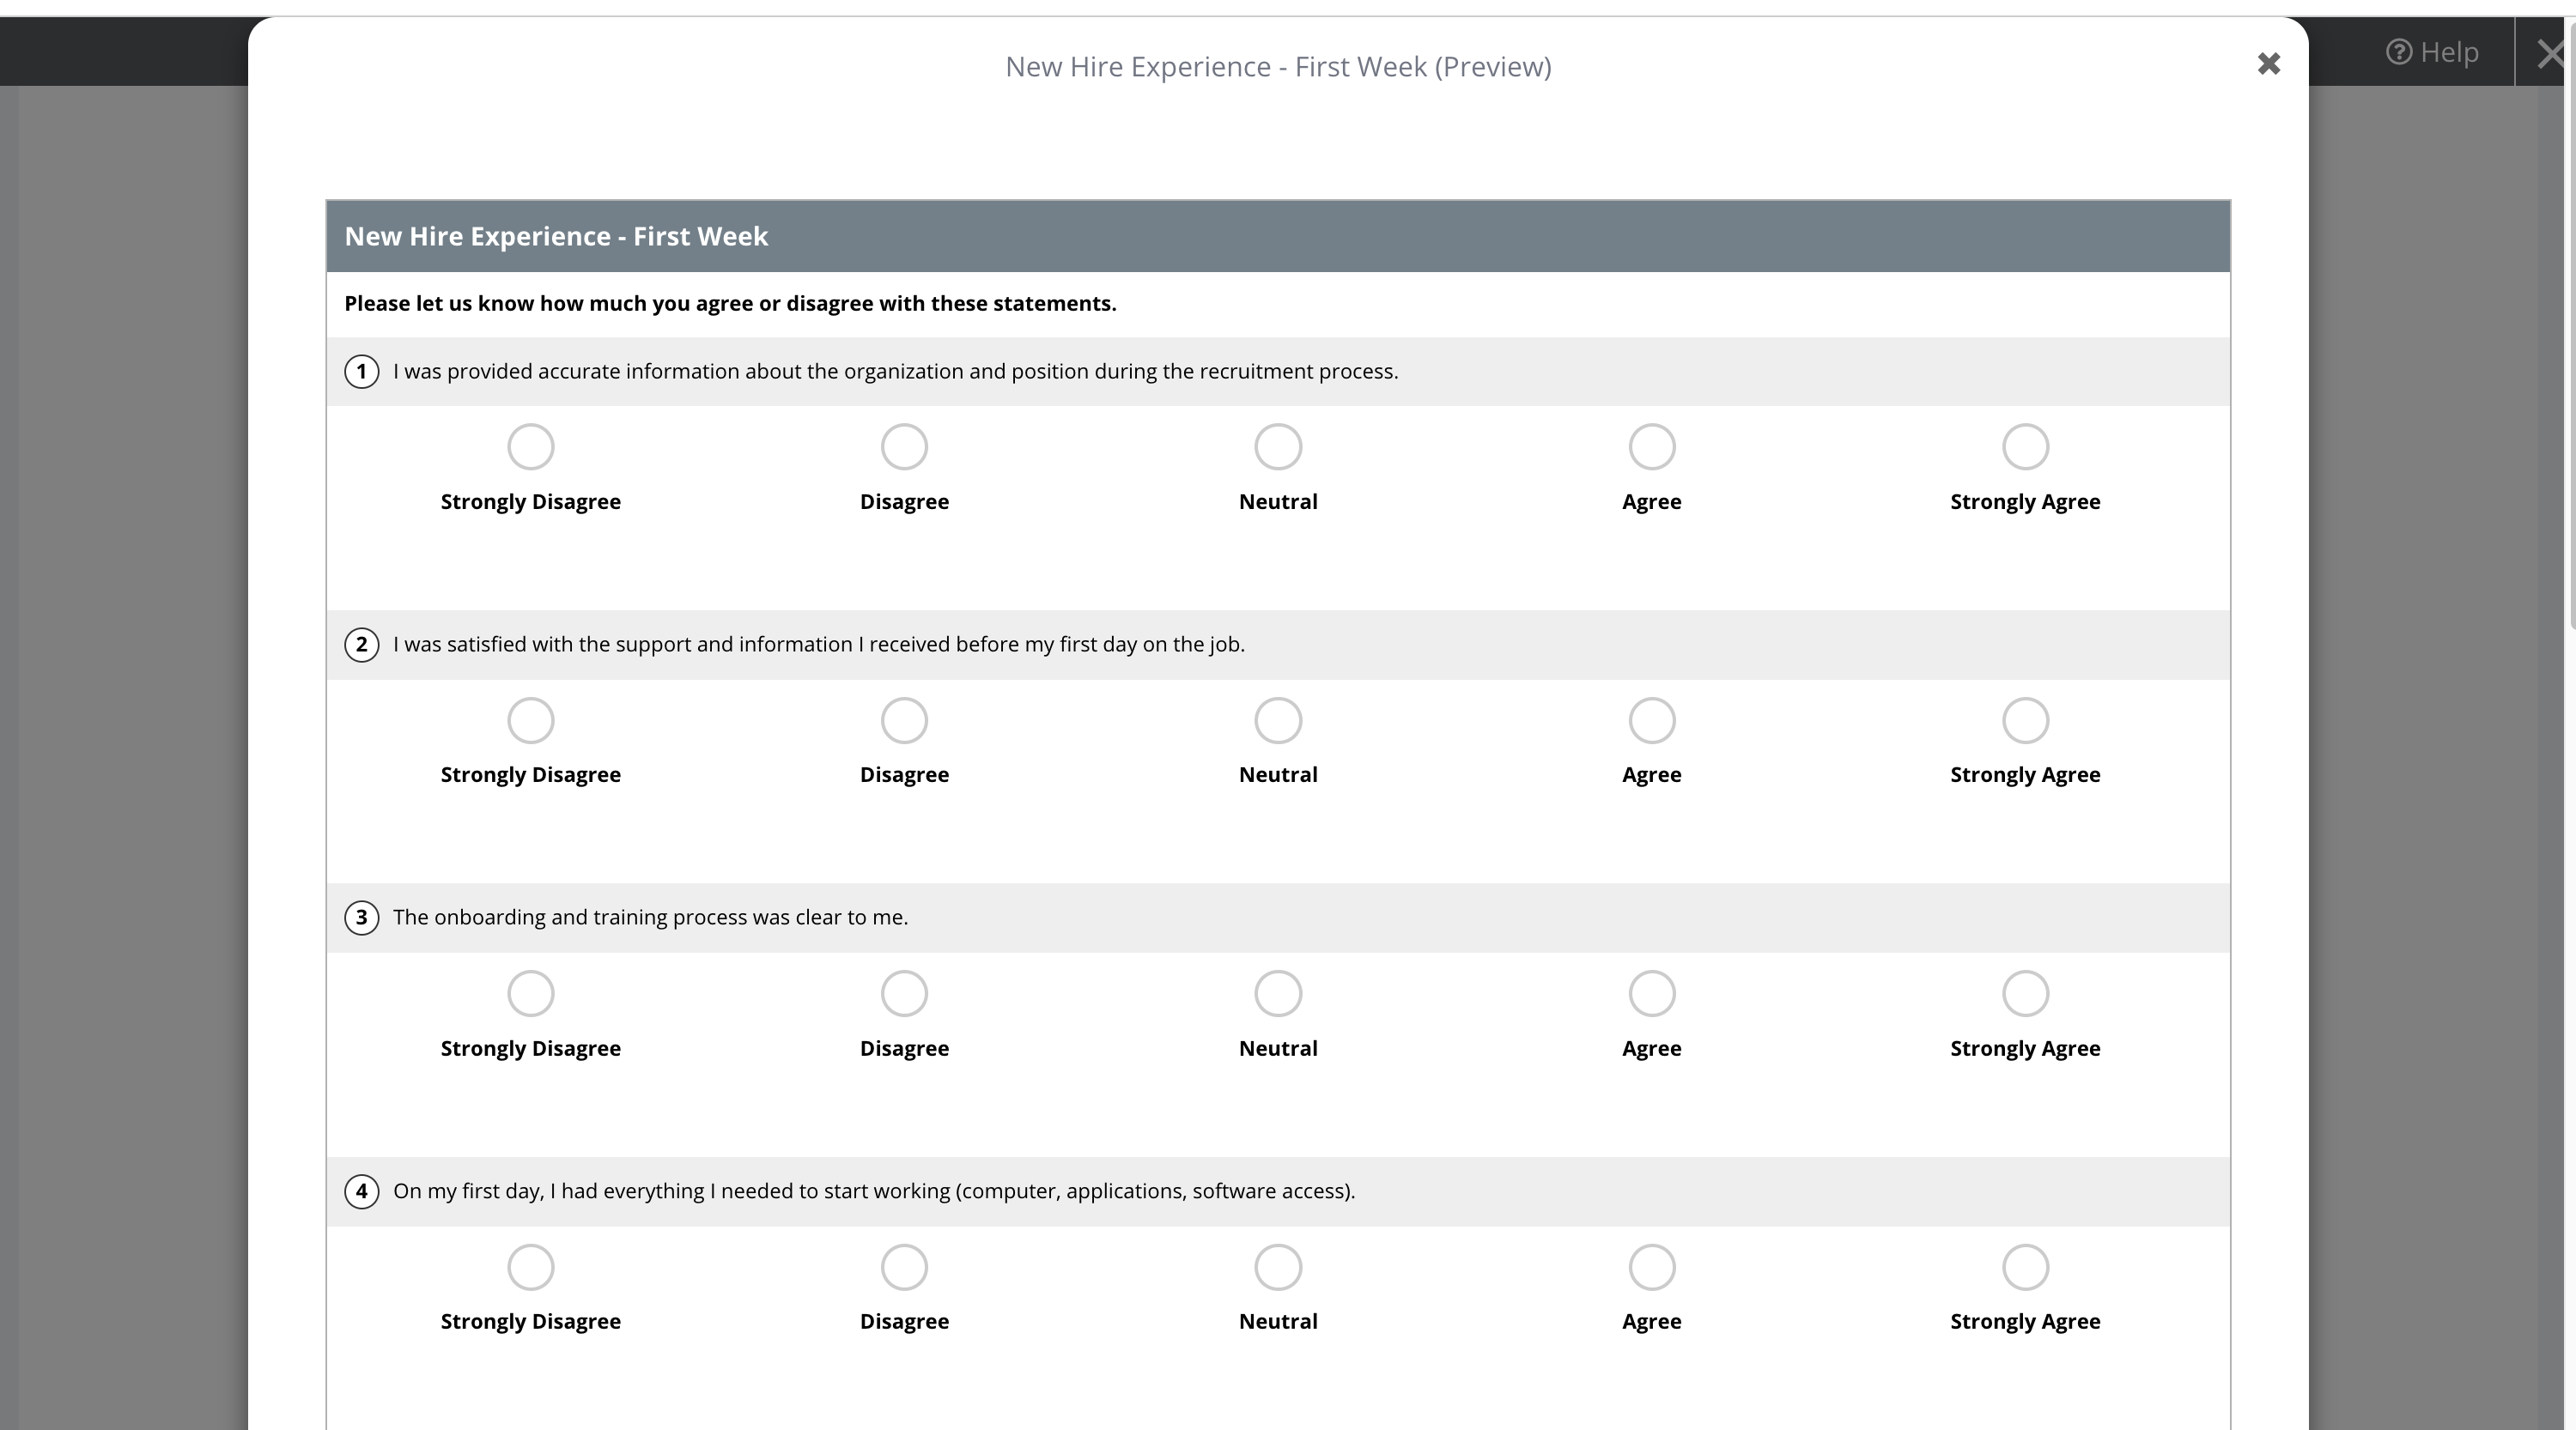Click the question 2 number badge

(361, 645)
